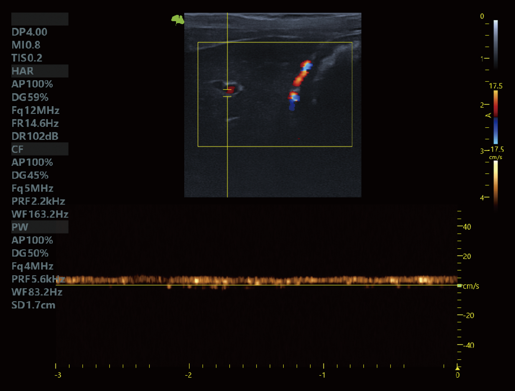Click the PW Doppler tint scale bar
The image size is (515, 391).
pos(495,186)
